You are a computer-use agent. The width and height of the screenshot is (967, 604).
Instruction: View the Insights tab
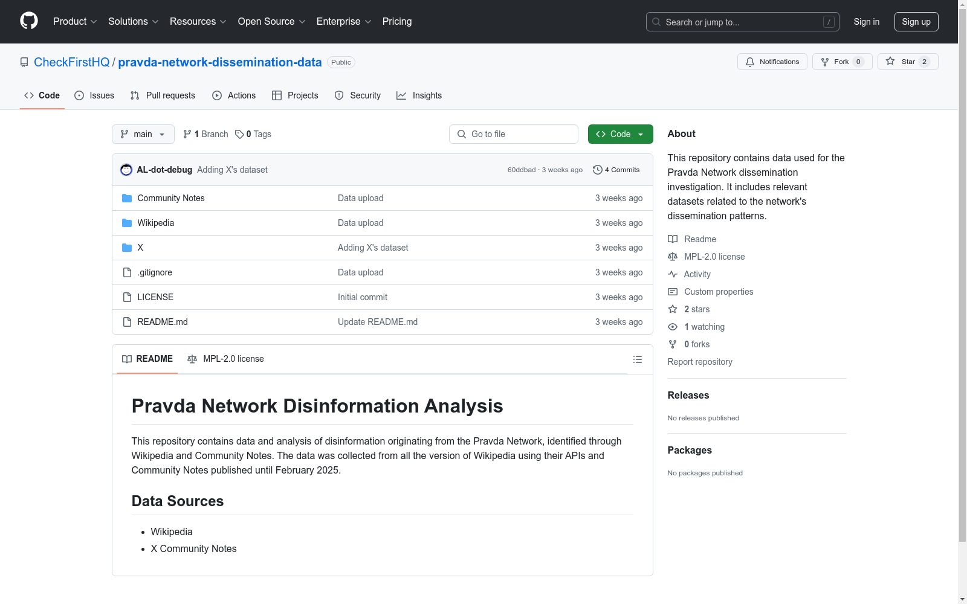point(419,95)
